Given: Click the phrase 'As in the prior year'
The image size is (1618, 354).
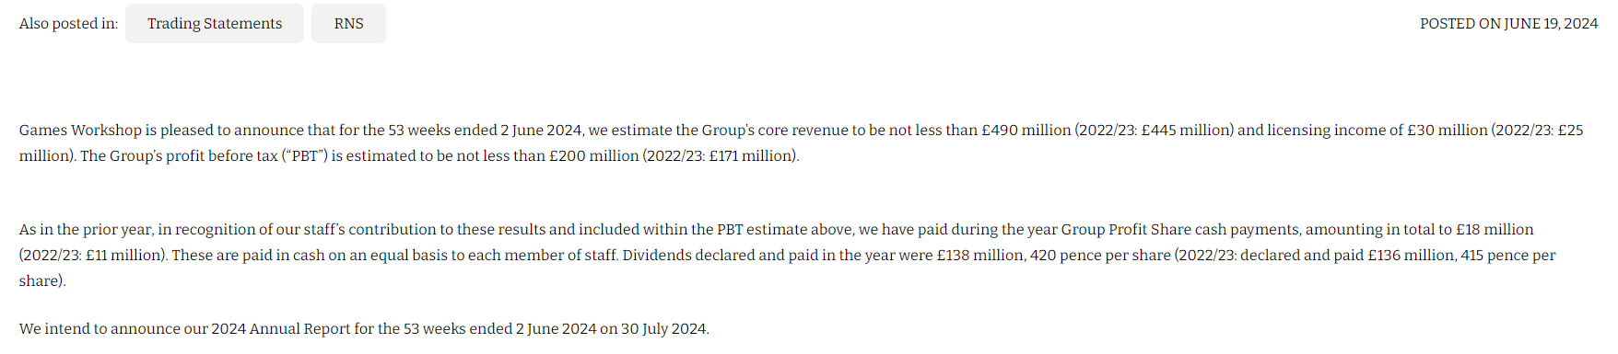Looking at the screenshot, I should (x=86, y=230).
